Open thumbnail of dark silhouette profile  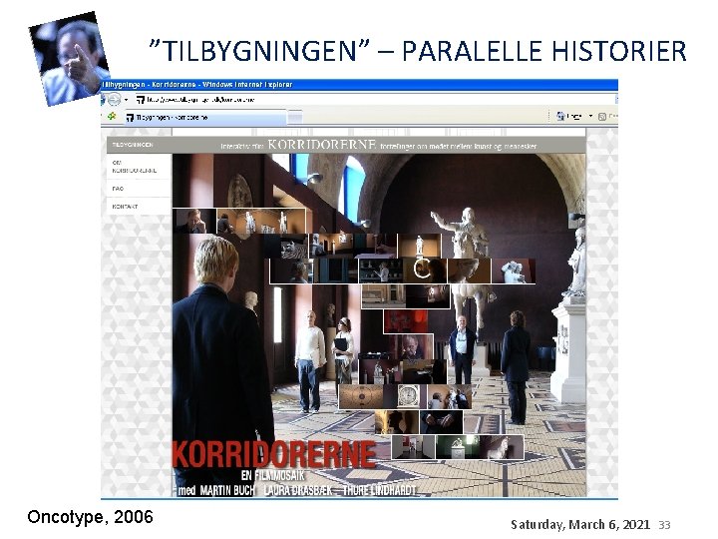[397, 422]
